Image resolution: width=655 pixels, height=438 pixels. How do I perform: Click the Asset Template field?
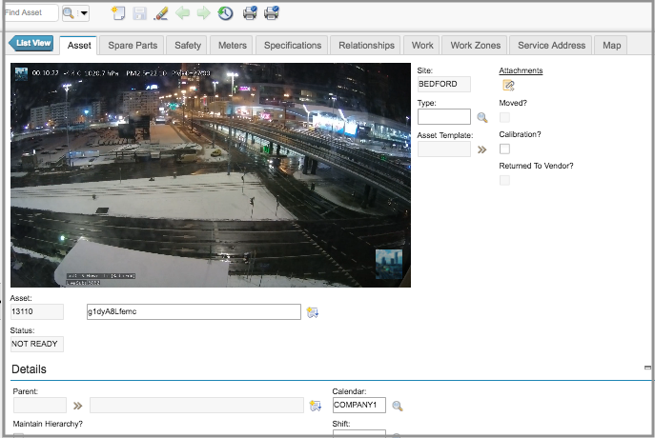[x=443, y=149]
